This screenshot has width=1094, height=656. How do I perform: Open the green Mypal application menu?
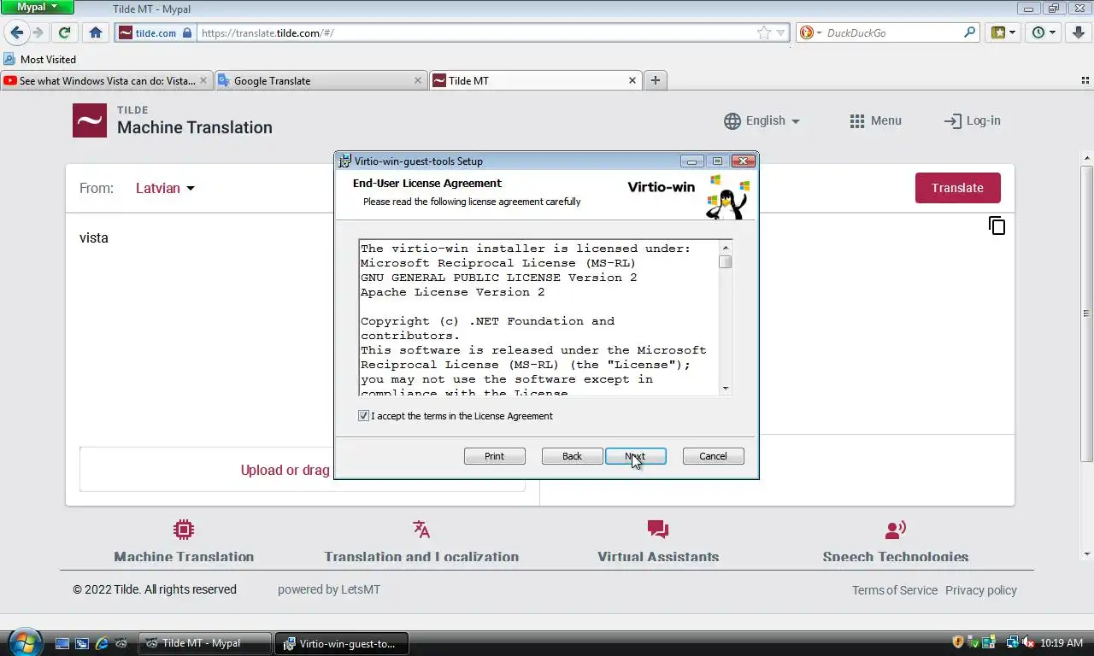point(38,7)
